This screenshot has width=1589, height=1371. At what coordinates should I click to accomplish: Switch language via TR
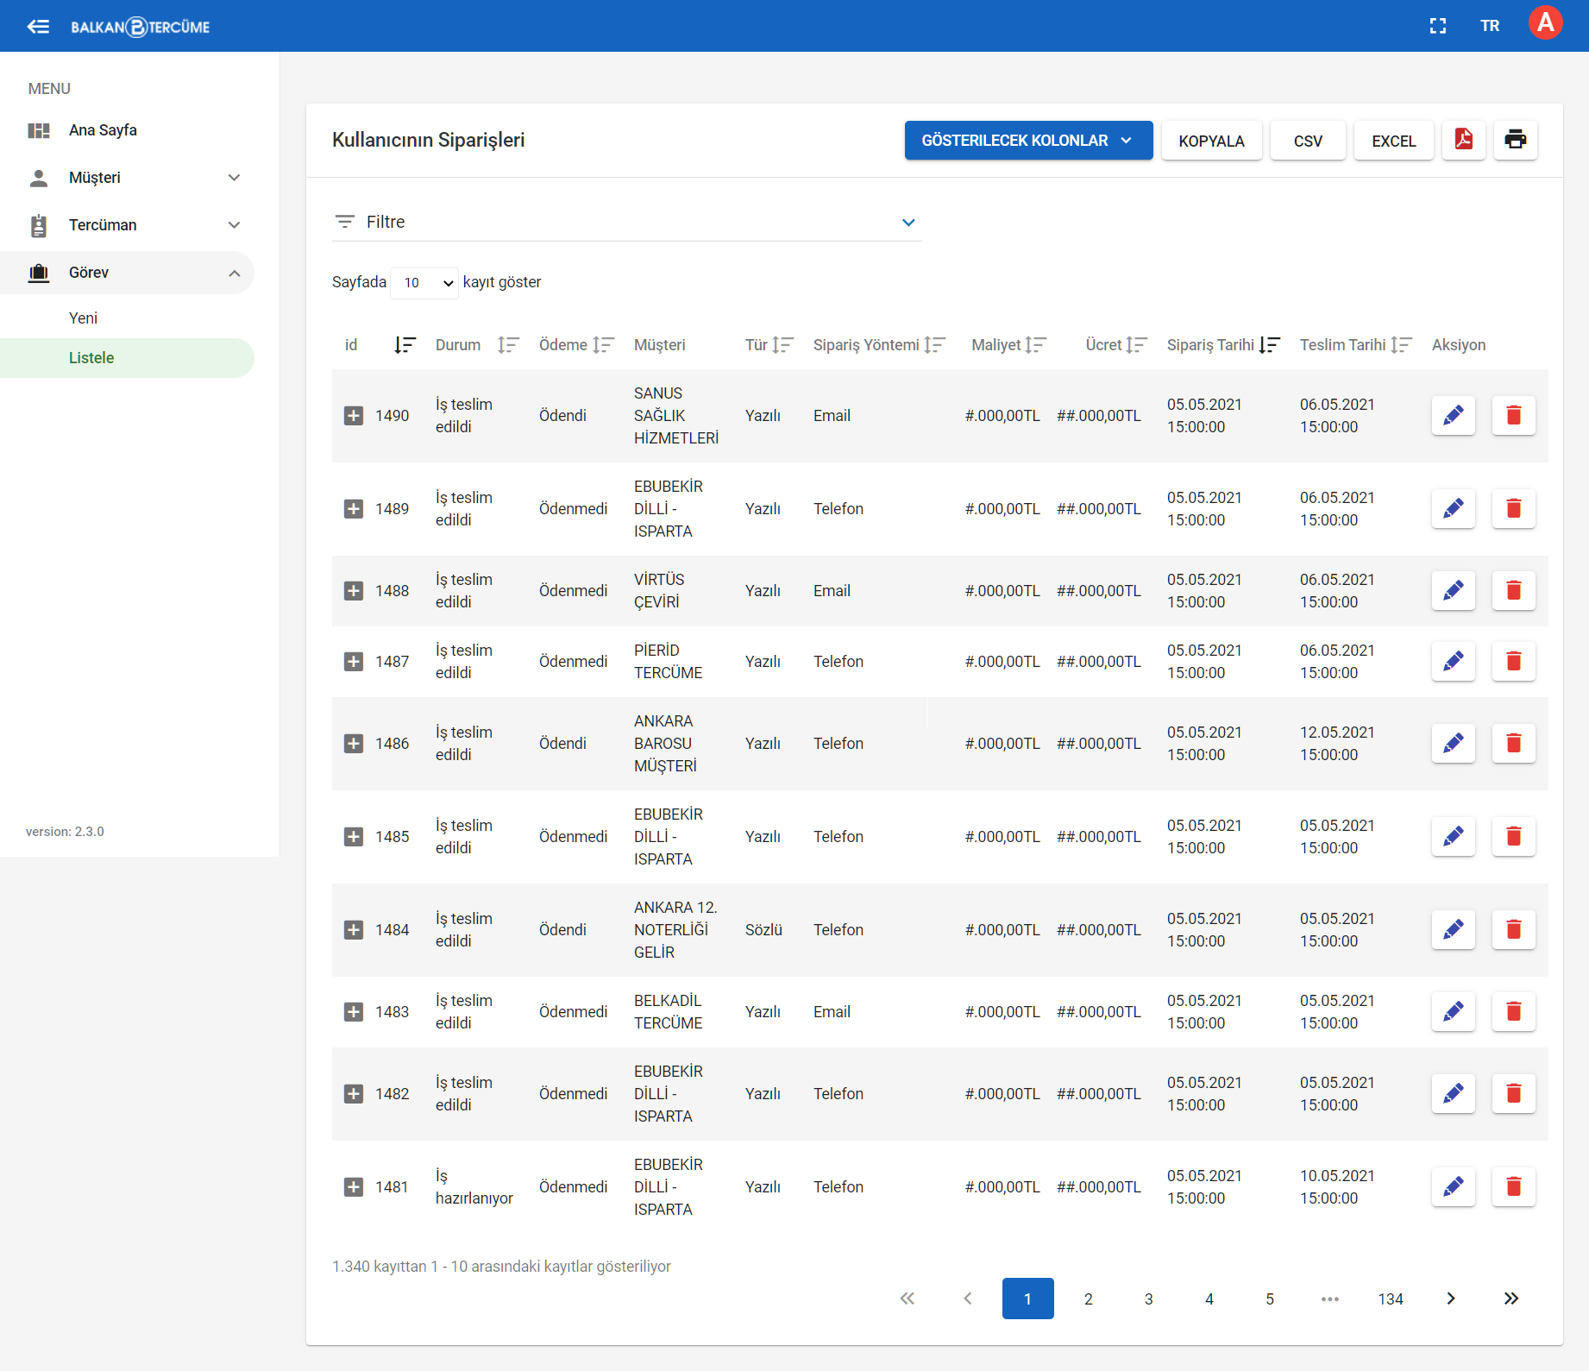[1490, 26]
